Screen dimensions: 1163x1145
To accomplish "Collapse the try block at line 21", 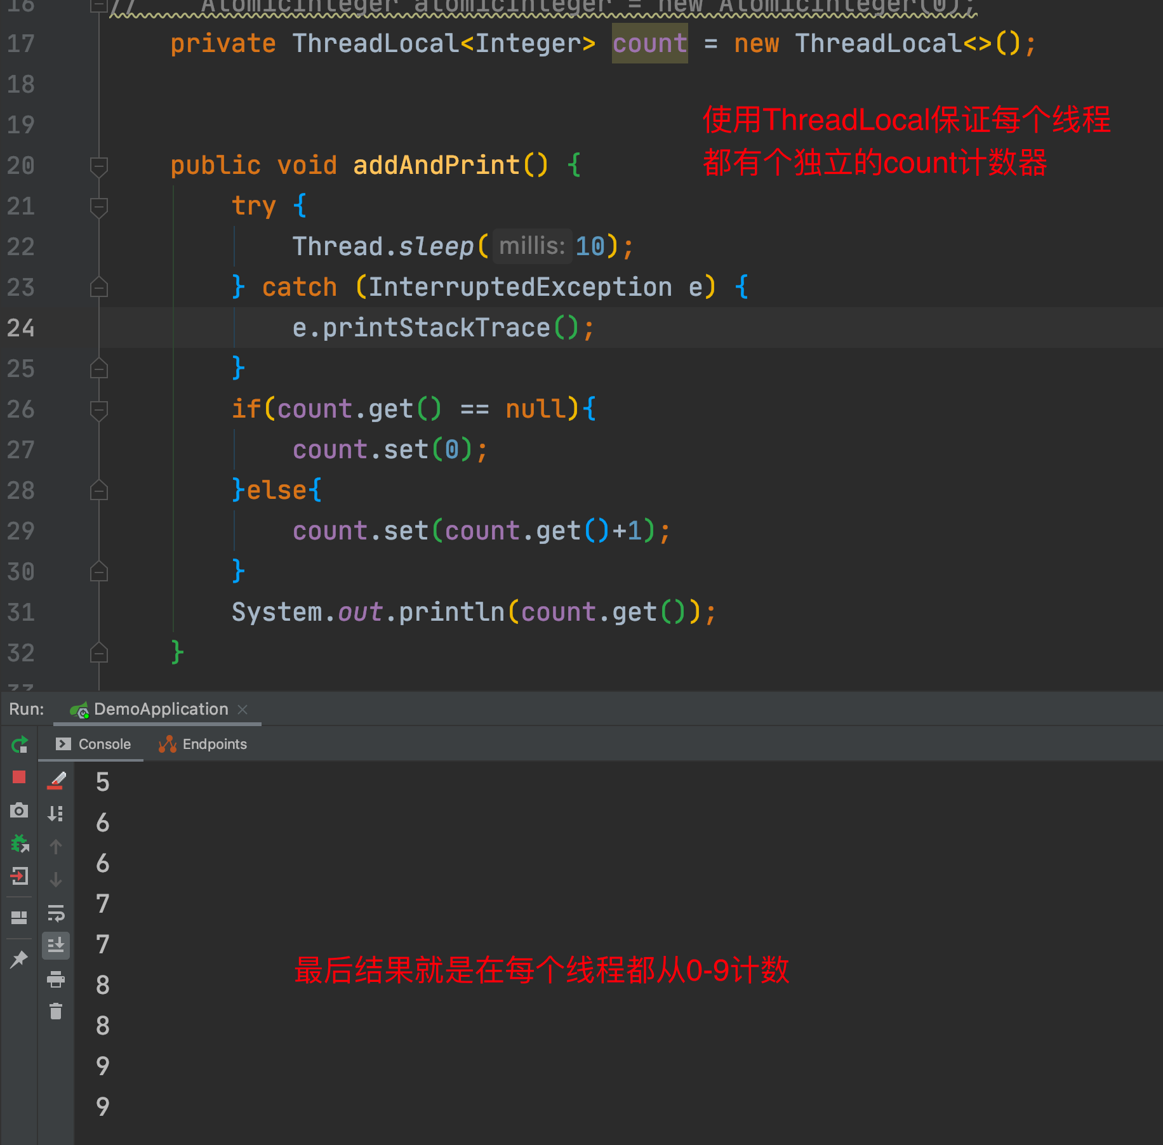I will click(99, 208).
